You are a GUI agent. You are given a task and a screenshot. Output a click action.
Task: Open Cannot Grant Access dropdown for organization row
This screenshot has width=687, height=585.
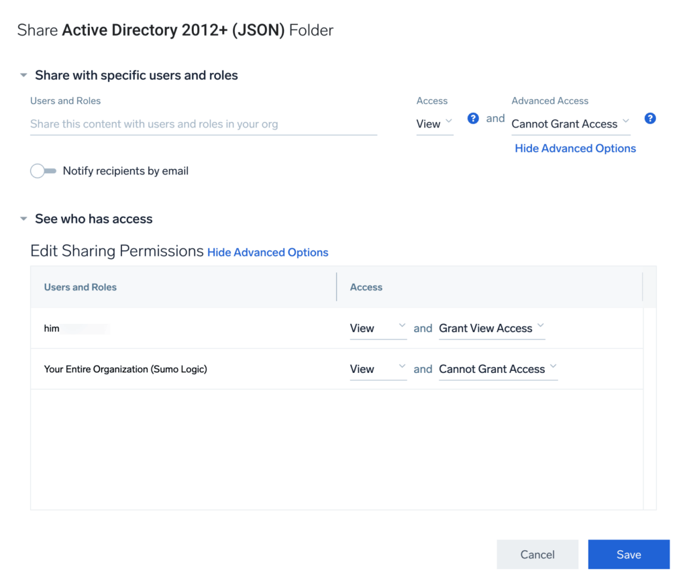tap(498, 368)
